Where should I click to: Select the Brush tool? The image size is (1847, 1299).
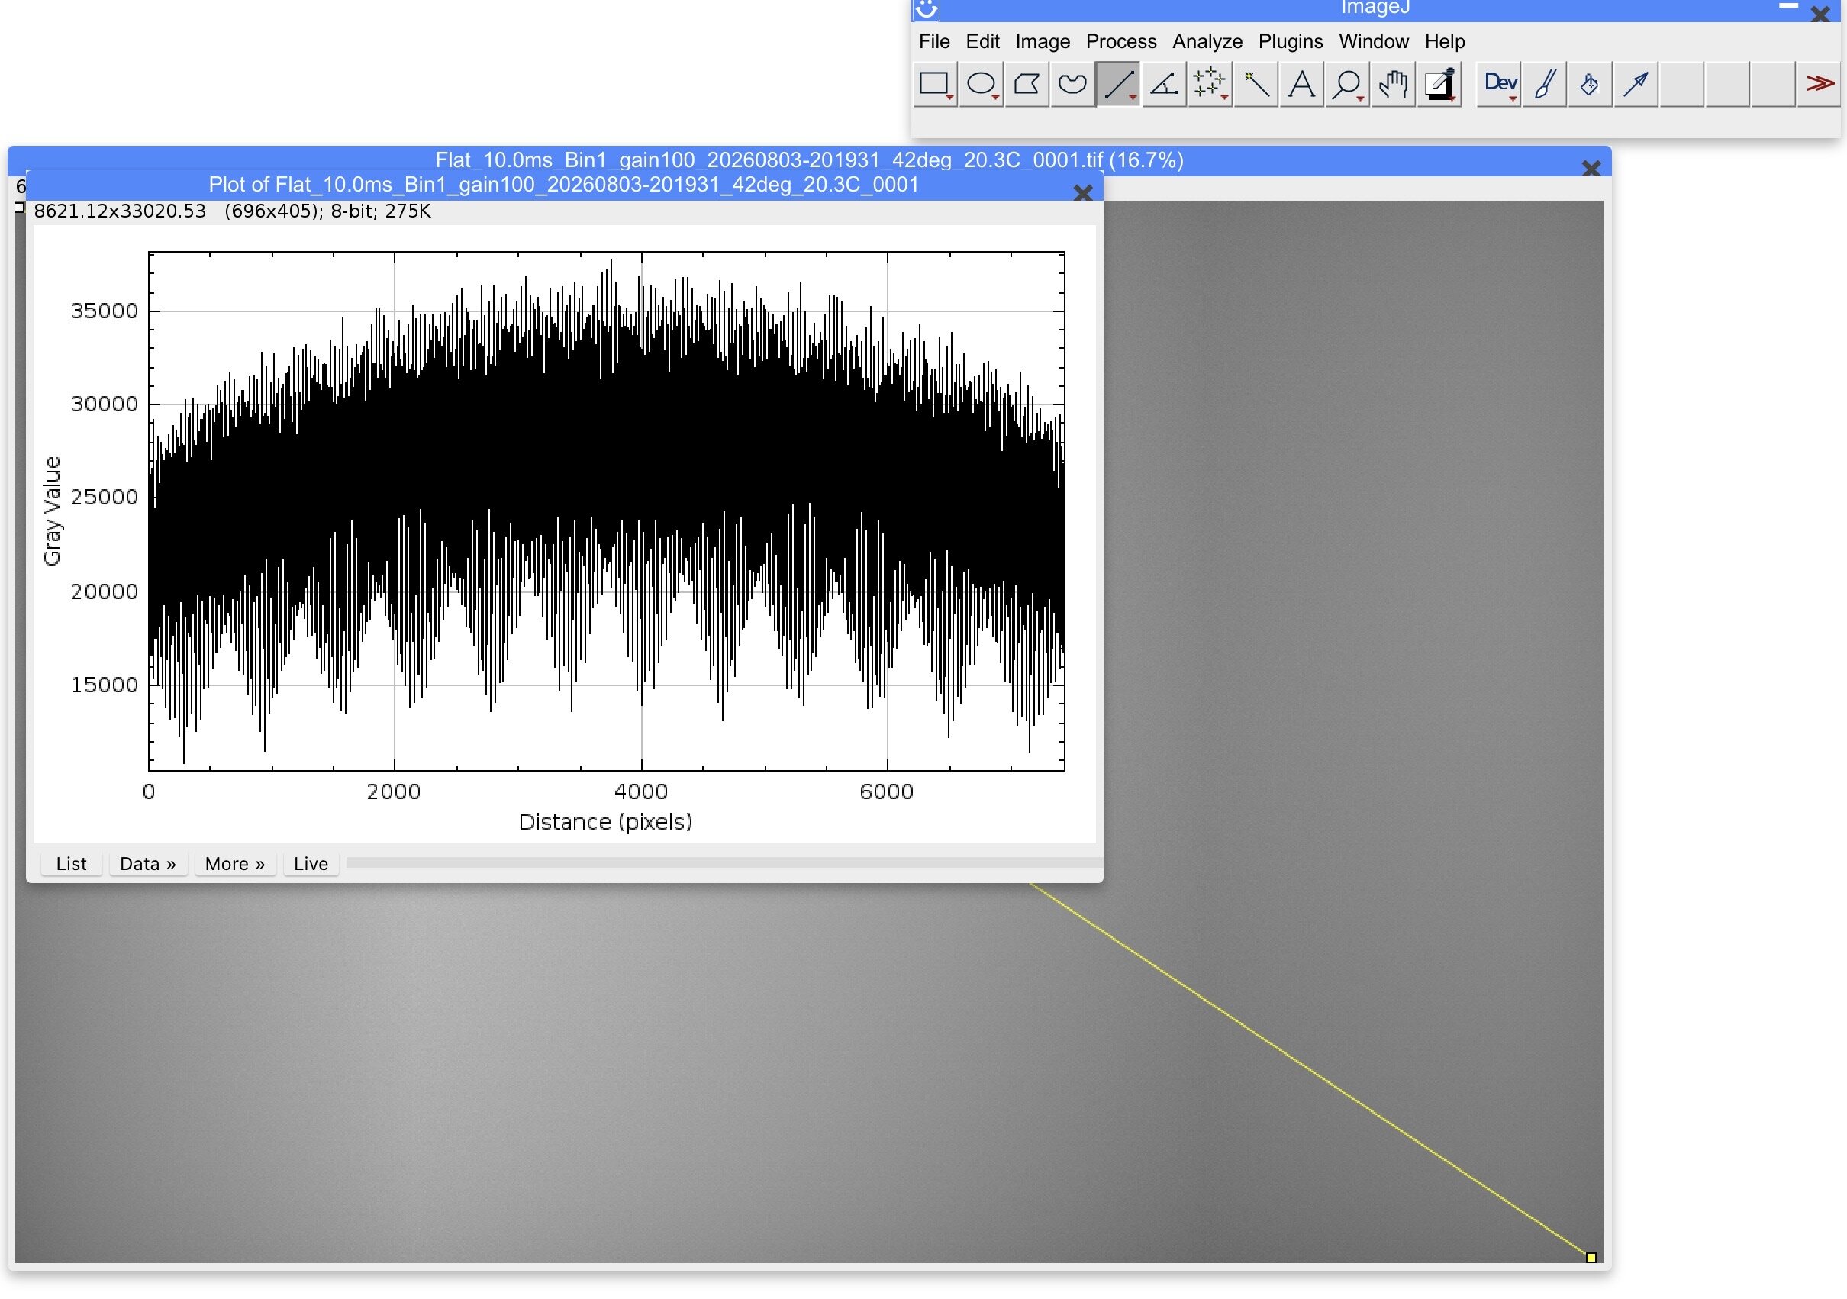pyautogui.click(x=1545, y=84)
